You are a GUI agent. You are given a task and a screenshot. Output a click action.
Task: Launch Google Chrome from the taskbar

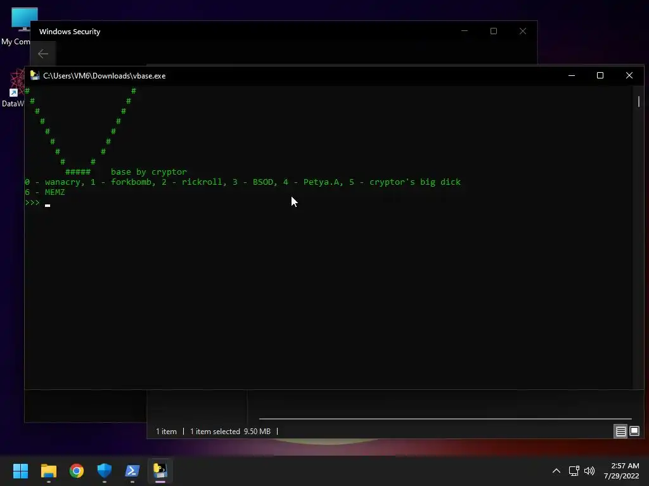[77, 471]
